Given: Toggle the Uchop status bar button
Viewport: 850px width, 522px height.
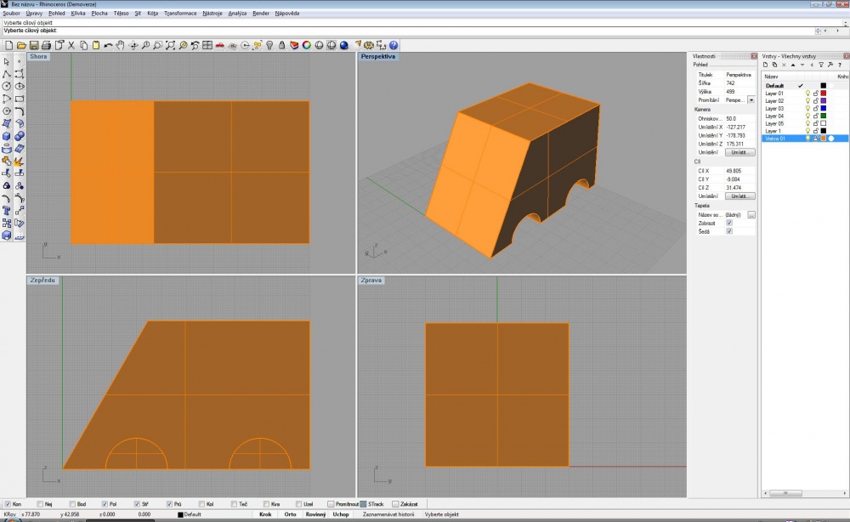Looking at the screenshot, I should click(341, 514).
